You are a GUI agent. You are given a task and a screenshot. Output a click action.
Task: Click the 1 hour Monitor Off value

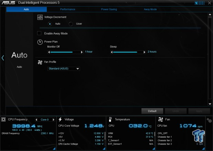[89, 52]
